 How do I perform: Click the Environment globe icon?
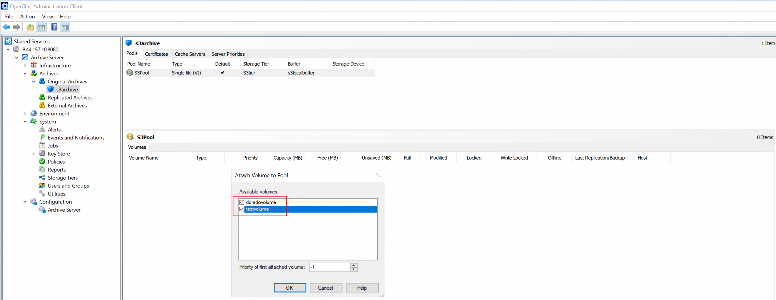point(34,113)
